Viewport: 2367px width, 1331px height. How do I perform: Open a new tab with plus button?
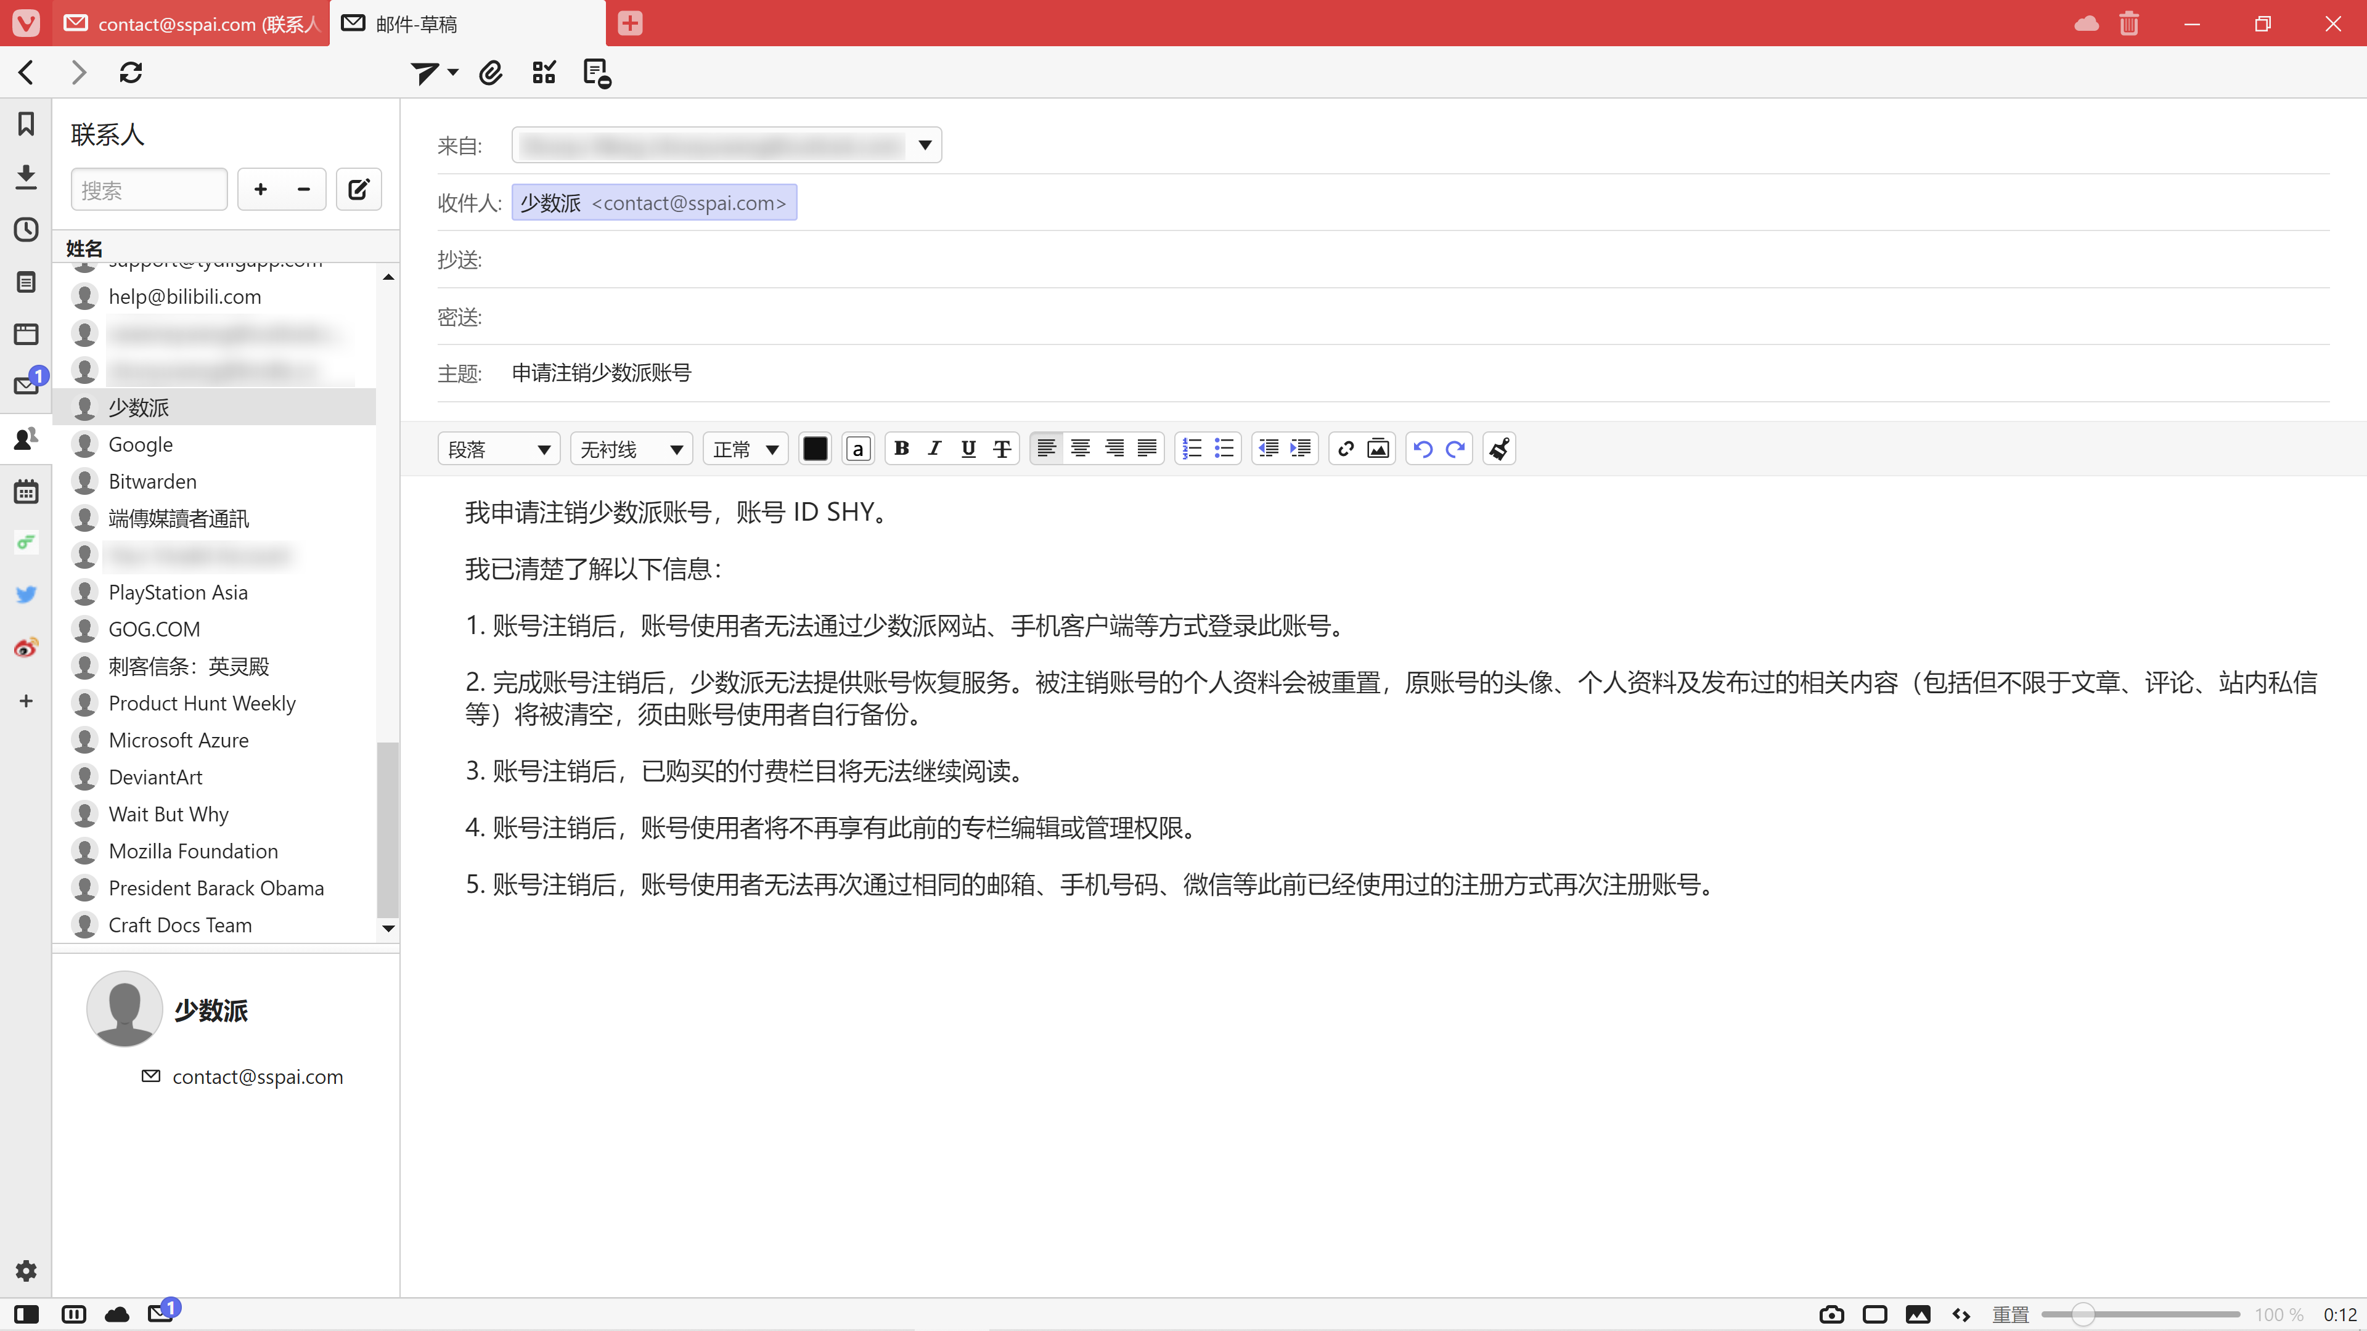tap(631, 23)
